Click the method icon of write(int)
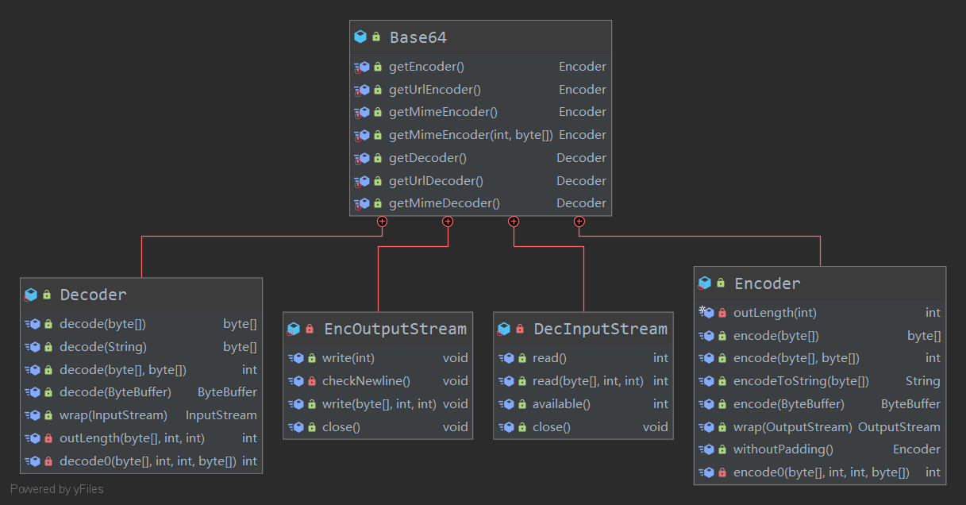966x505 pixels. [295, 358]
